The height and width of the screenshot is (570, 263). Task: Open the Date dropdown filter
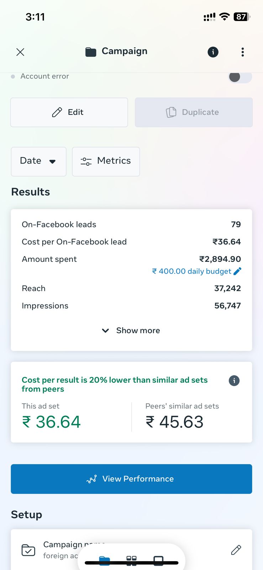[x=38, y=161]
